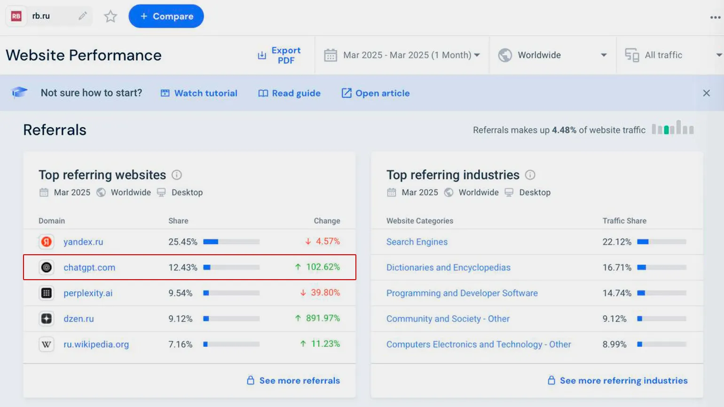Open the three-dot more options menu

715,17
